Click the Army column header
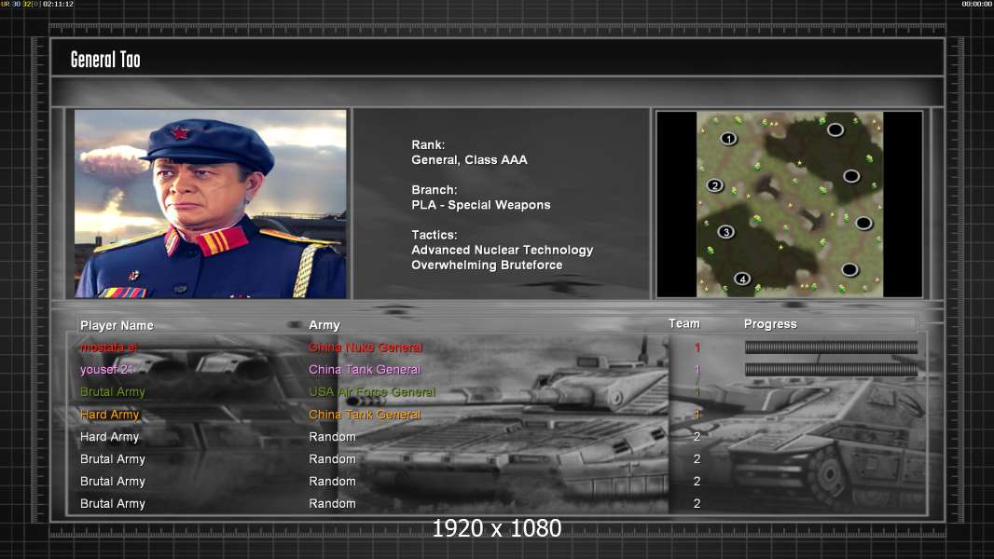The width and height of the screenshot is (994, 559). tap(324, 325)
